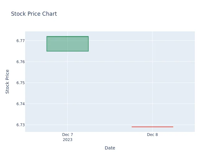The height and width of the screenshot is (157, 220).
Task: Click where Dec 8 gridline crosses 6.75 gridline
Action: point(152,83)
